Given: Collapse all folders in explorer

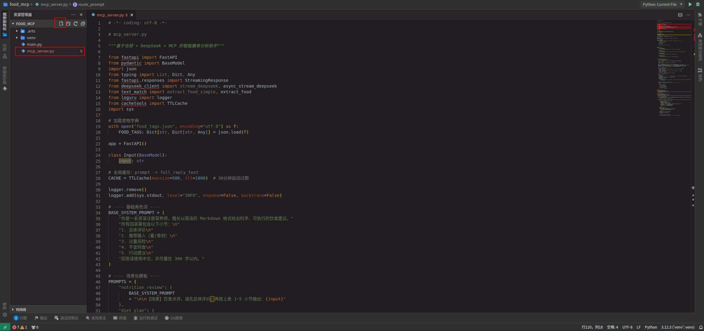Looking at the screenshot, I should pyautogui.click(x=83, y=24).
